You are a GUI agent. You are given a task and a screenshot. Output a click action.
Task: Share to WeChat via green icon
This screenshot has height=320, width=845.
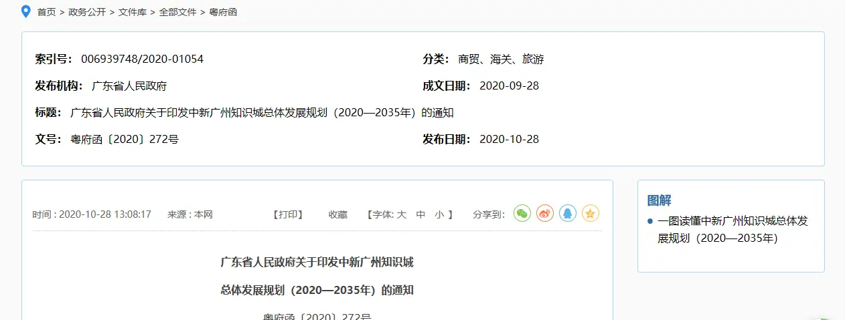(522, 213)
